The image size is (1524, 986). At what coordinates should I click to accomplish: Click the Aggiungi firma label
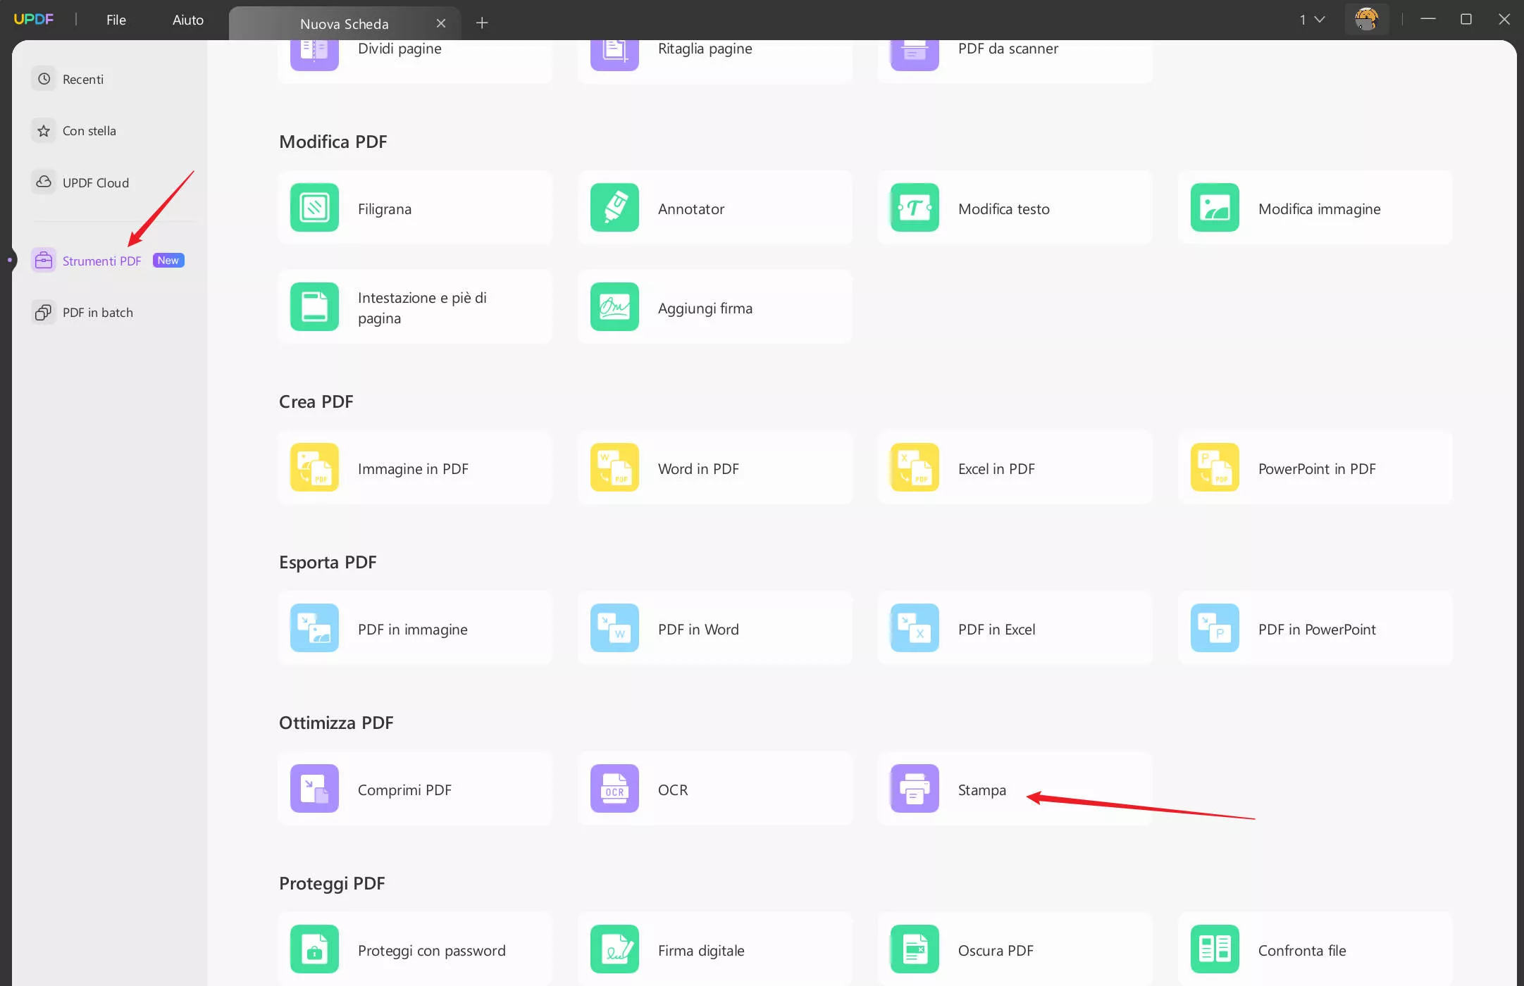tap(705, 308)
